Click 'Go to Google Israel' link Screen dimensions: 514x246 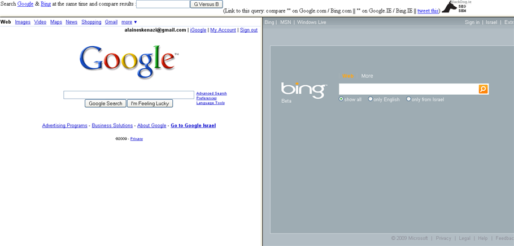(193, 125)
